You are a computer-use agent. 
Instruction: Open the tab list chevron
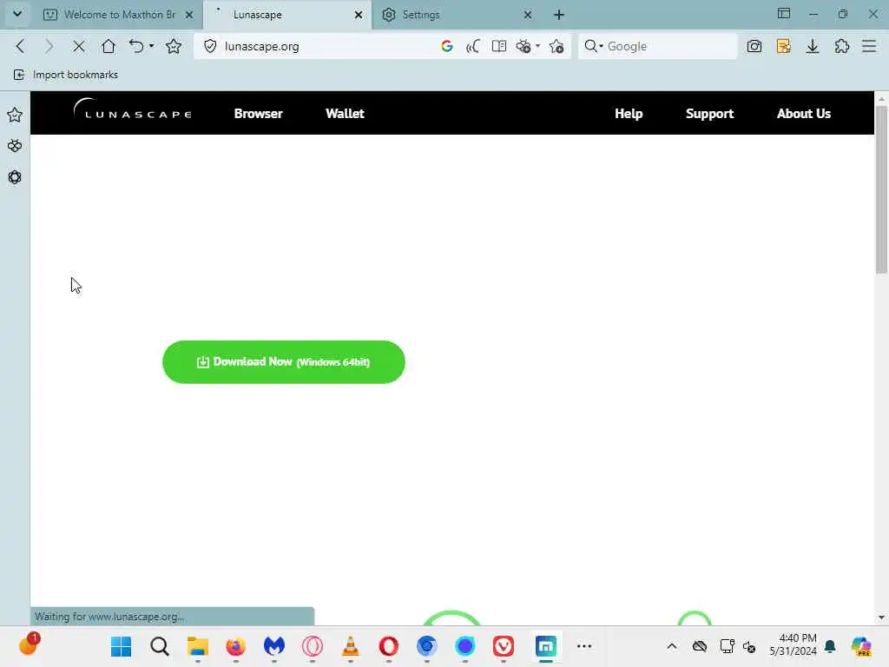pyautogui.click(x=17, y=14)
